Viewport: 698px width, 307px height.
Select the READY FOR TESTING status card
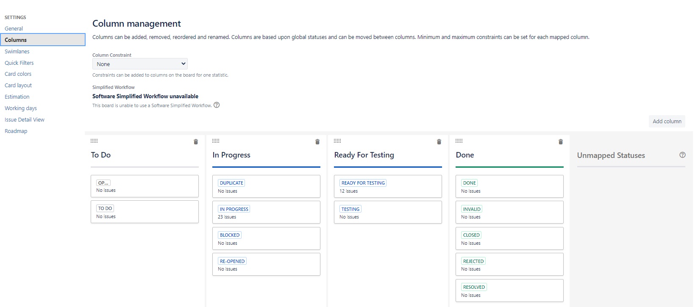(388, 186)
